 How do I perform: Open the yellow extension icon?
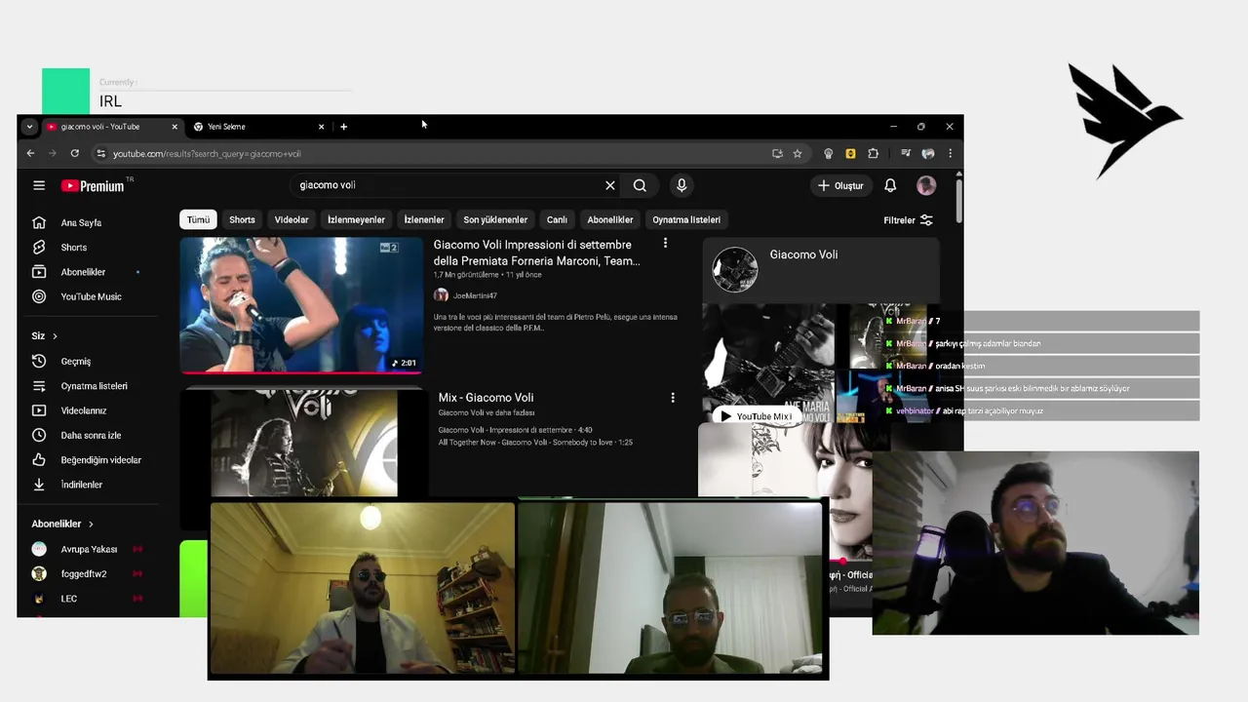(850, 153)
